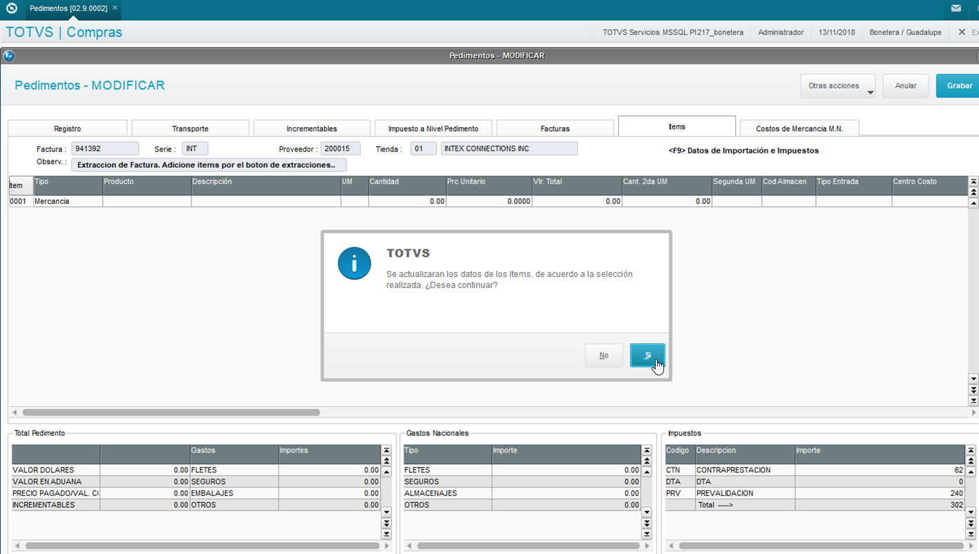Click top-most scroll arrow in Impuestos grid
The height and width of the screenshot is (554, 979).
click(x=971, y=450)
